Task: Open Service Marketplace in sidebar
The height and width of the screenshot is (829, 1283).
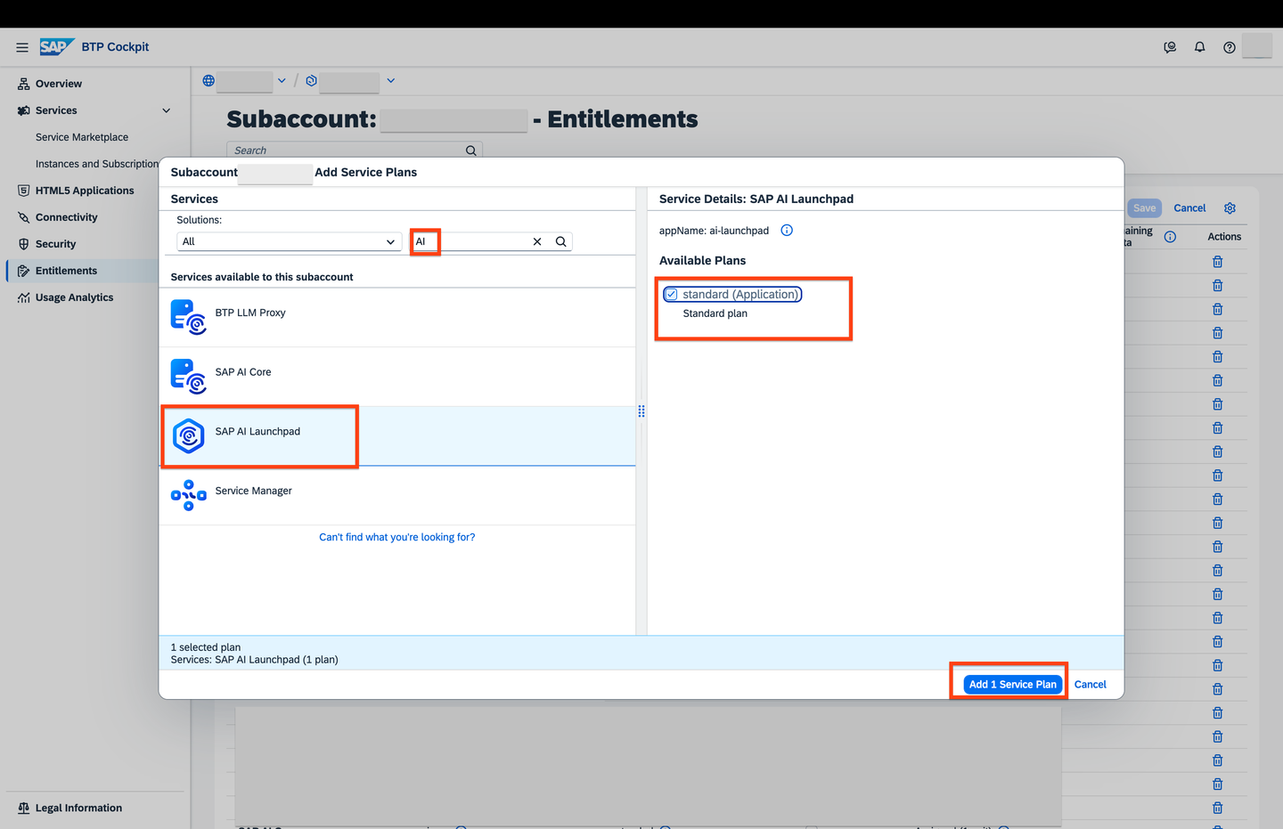Action: pyautogui.click(x=82, y=137)
